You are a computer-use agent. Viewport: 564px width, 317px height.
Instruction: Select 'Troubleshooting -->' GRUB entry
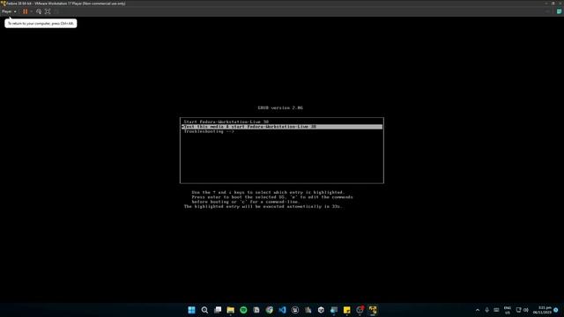click(282, 131)
